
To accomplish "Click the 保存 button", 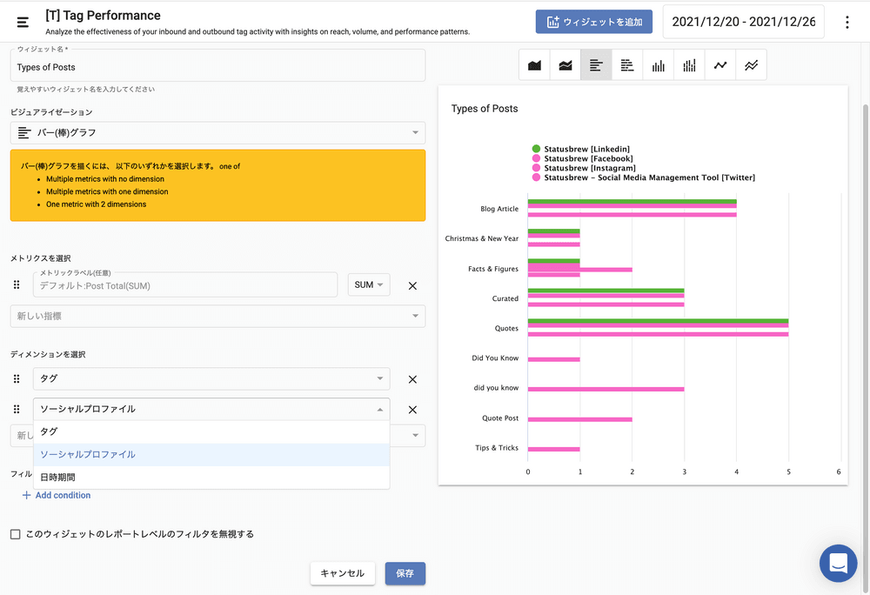I will tap(405, 573).
